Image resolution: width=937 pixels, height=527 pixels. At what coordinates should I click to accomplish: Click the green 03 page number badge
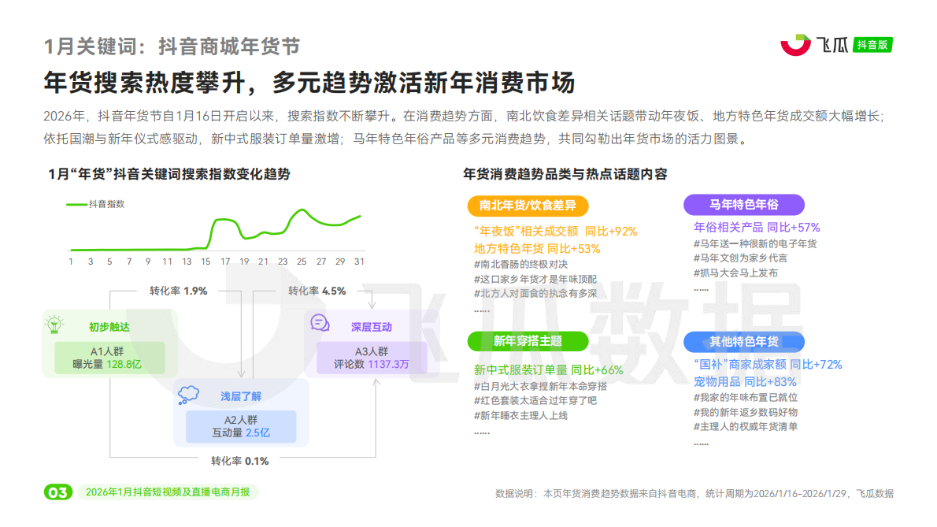pyautogui.click(x=58, y=492)
